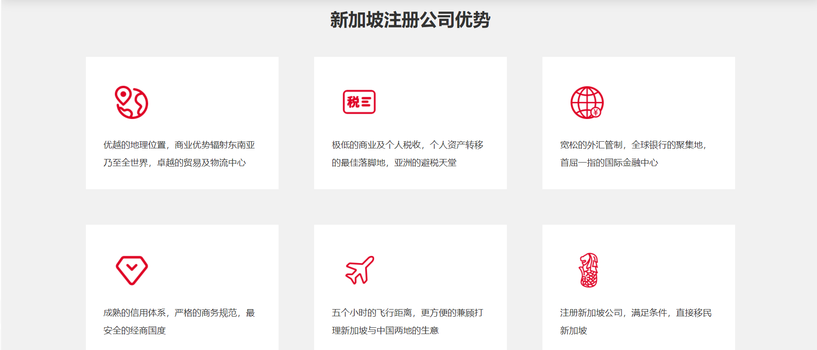Viewport: 817px width, 350px height.
Task: Select the line 安全的经商国度
Action: pyautogui.click(x=134, y=330)
